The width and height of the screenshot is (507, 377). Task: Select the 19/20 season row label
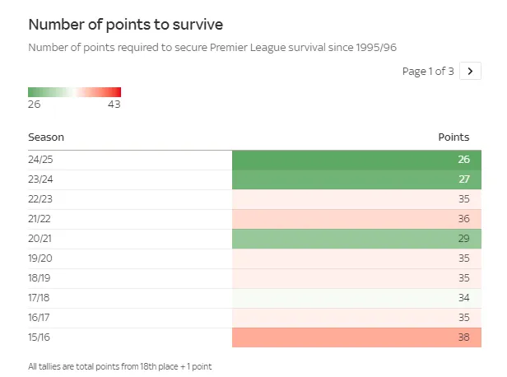(x=40, y=259)
